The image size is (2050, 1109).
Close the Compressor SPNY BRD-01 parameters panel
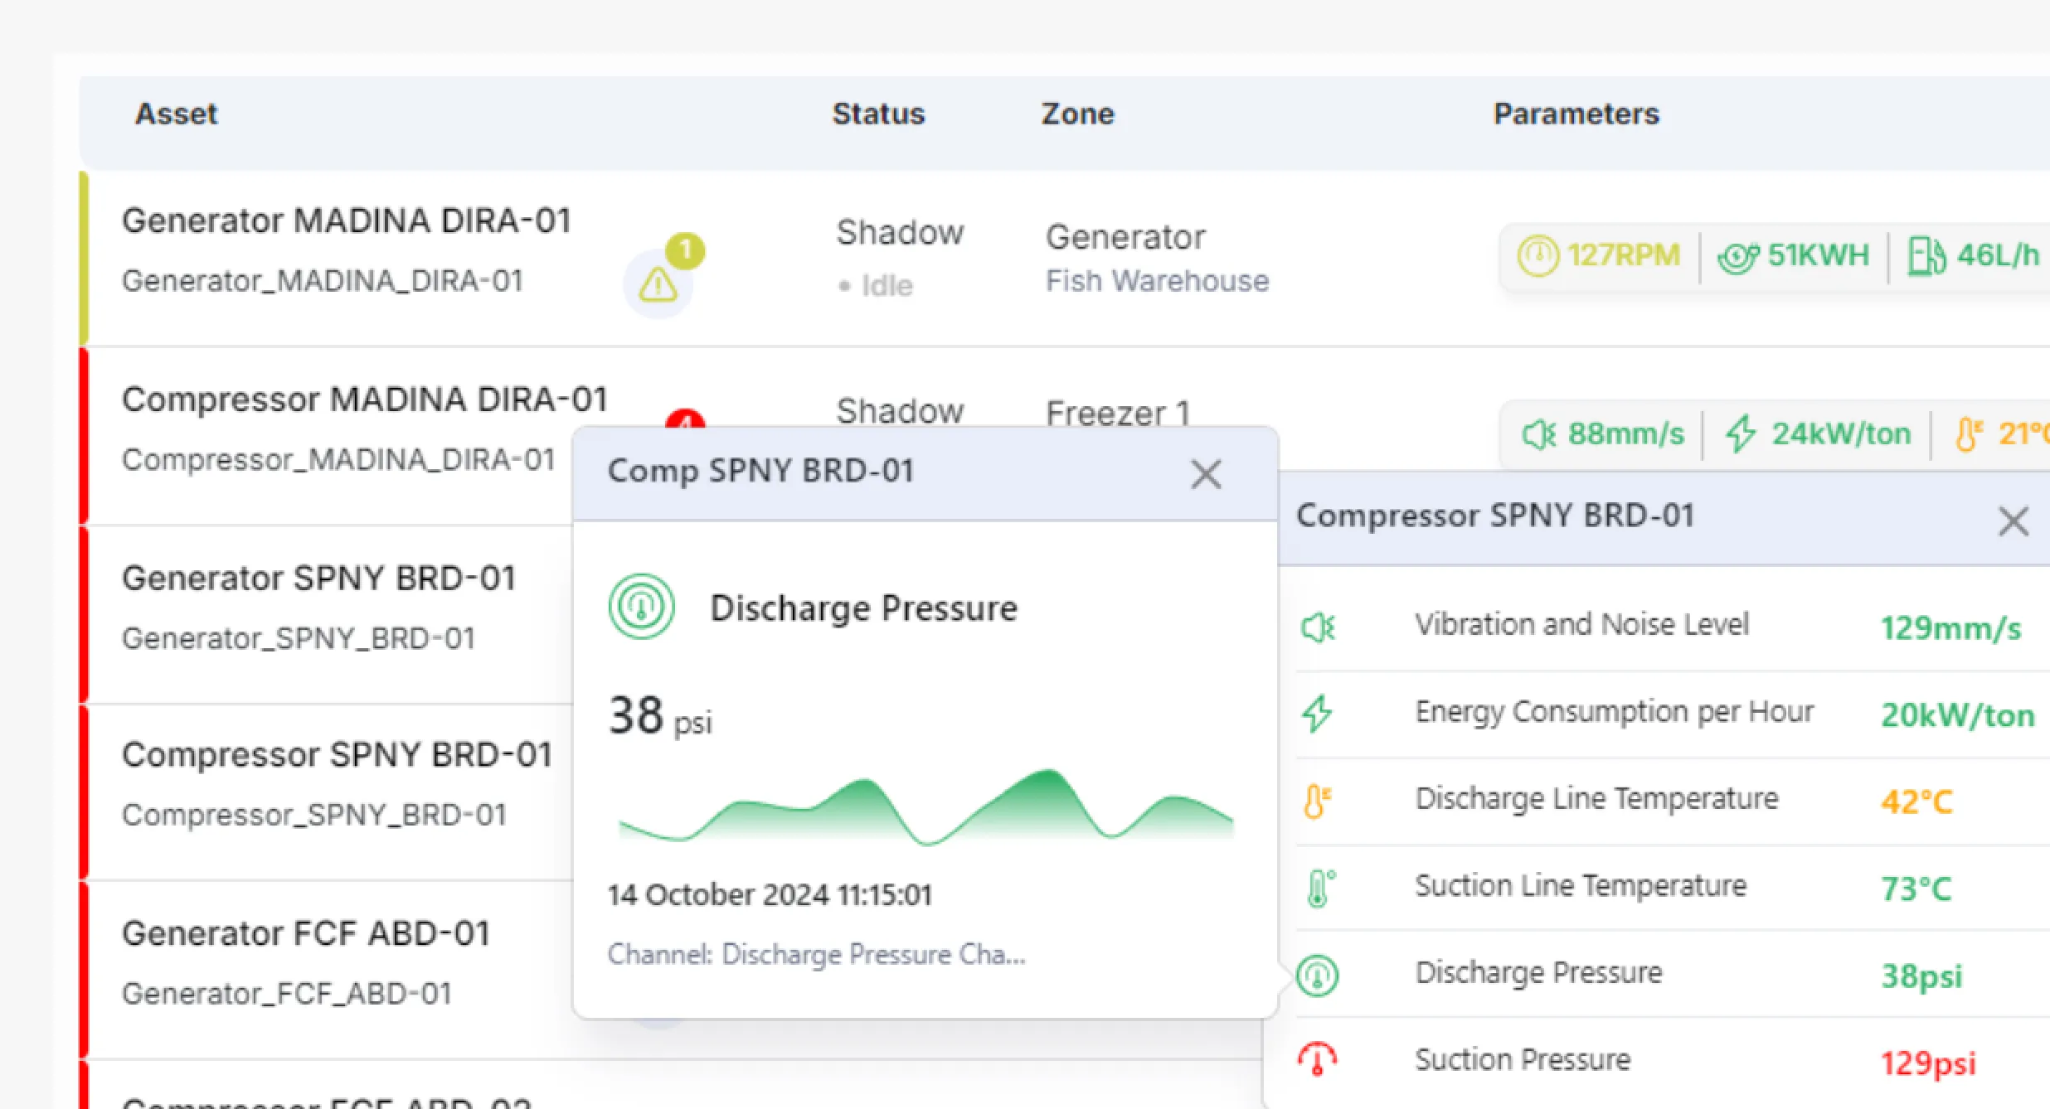pyautogui.click(x=2014, y=521)
